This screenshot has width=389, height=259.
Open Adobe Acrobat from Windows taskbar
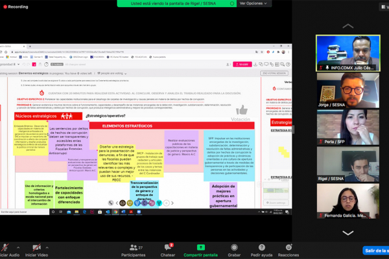click(x=131, y=212)
